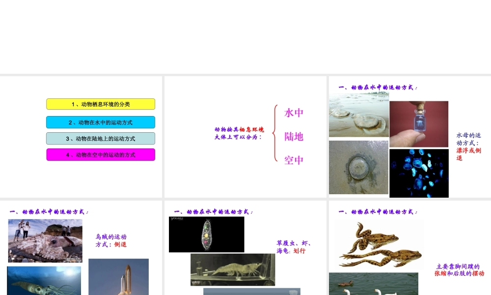Click the text 空中
This screenshot has height=295, width=491.
(x=294, y=160)
